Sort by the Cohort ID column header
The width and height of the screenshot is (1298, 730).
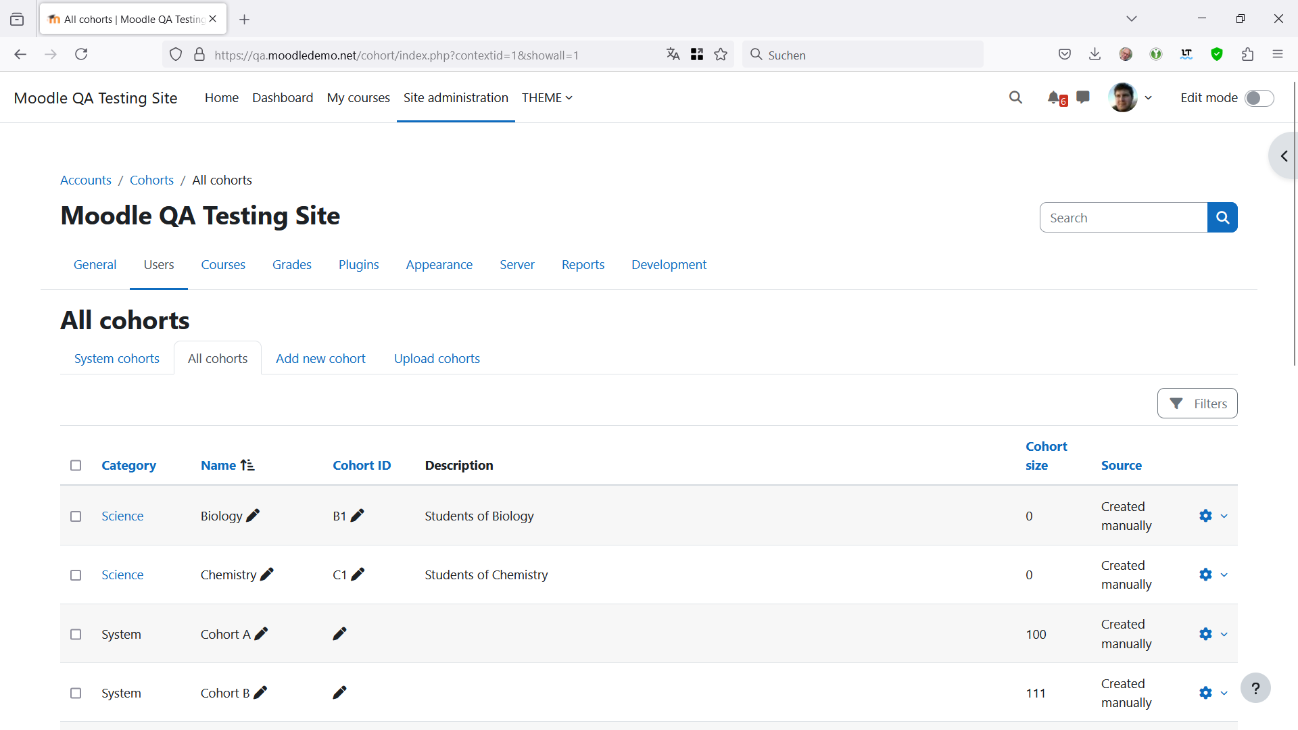(x=362, y=465)
